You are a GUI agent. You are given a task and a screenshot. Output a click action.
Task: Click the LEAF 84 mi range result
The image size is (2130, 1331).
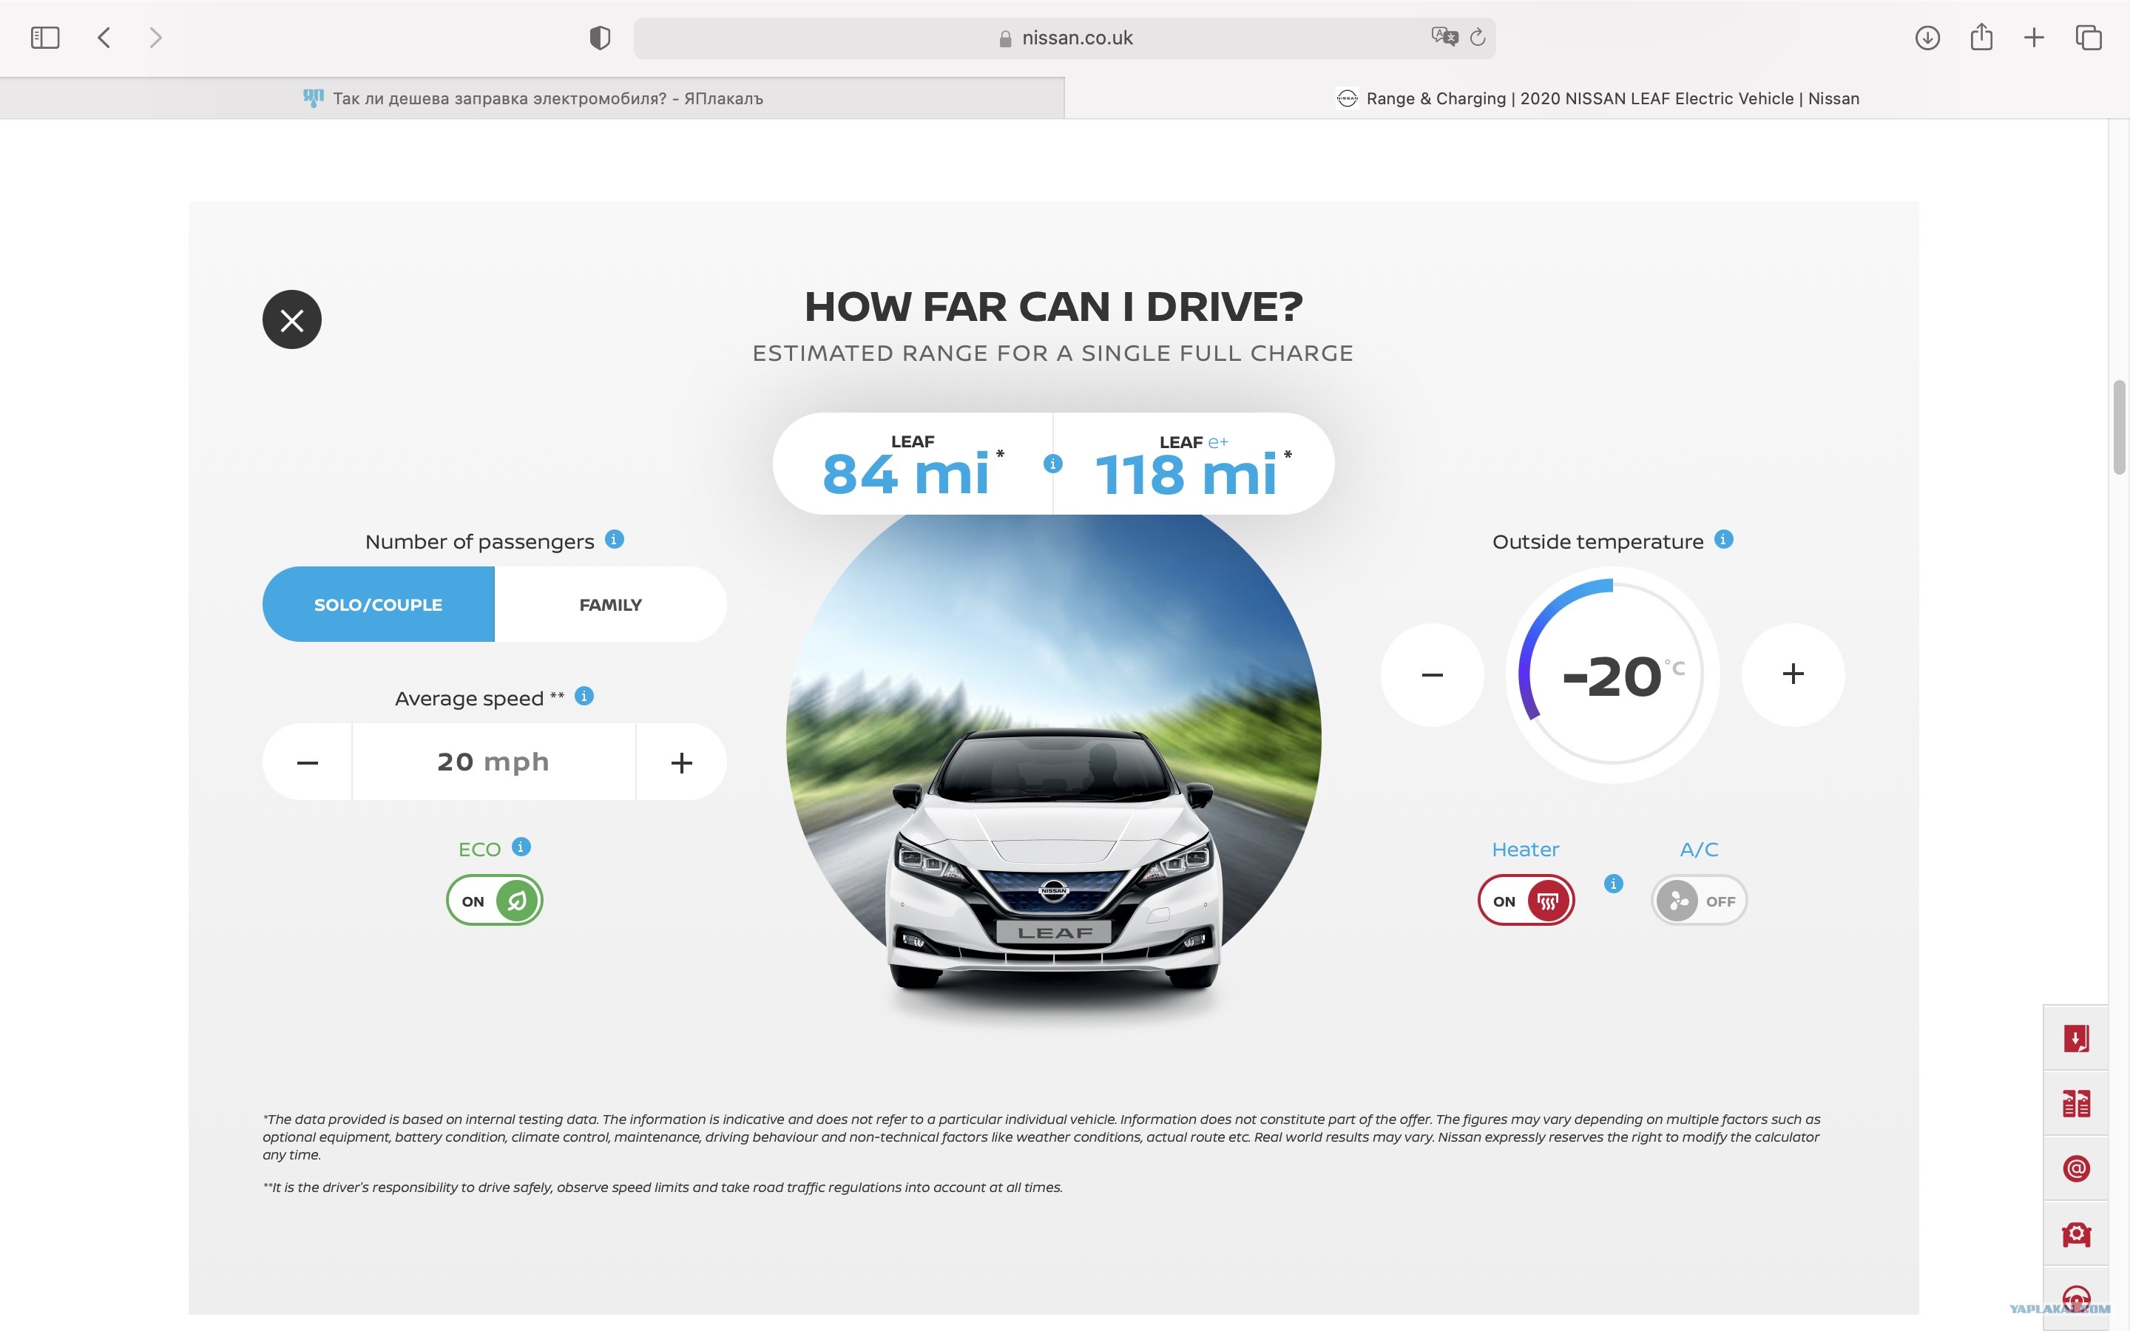point(913,465)
